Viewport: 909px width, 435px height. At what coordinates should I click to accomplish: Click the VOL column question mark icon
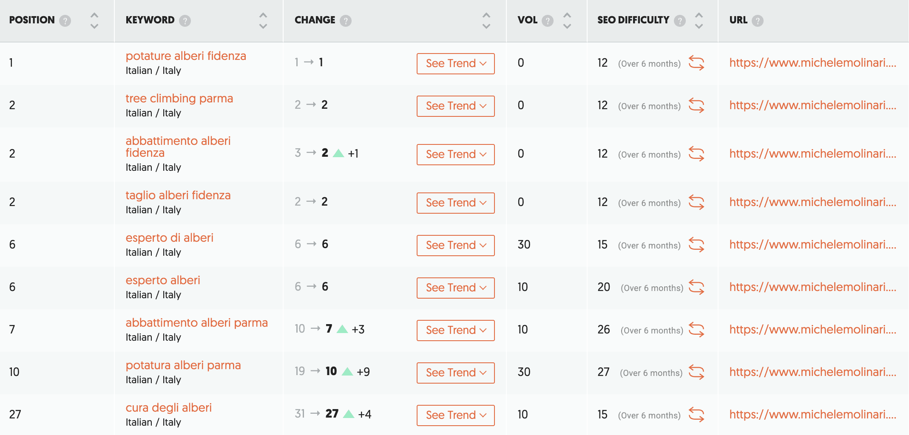coord(548,20)
